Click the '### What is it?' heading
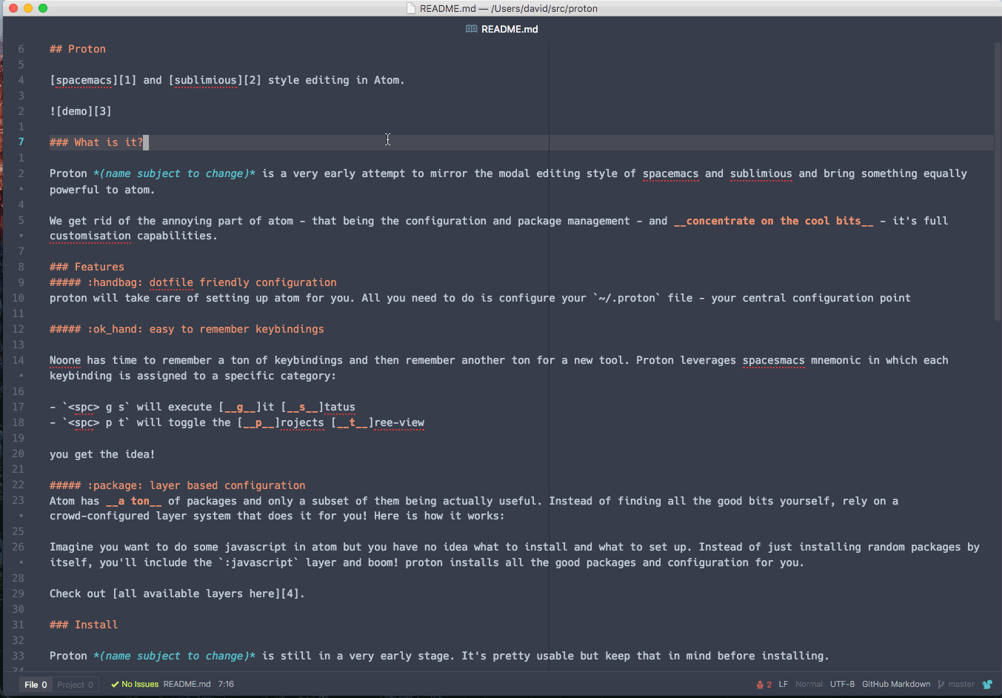The width and height of the screenshot is (1002, 698). pos(96,142)
